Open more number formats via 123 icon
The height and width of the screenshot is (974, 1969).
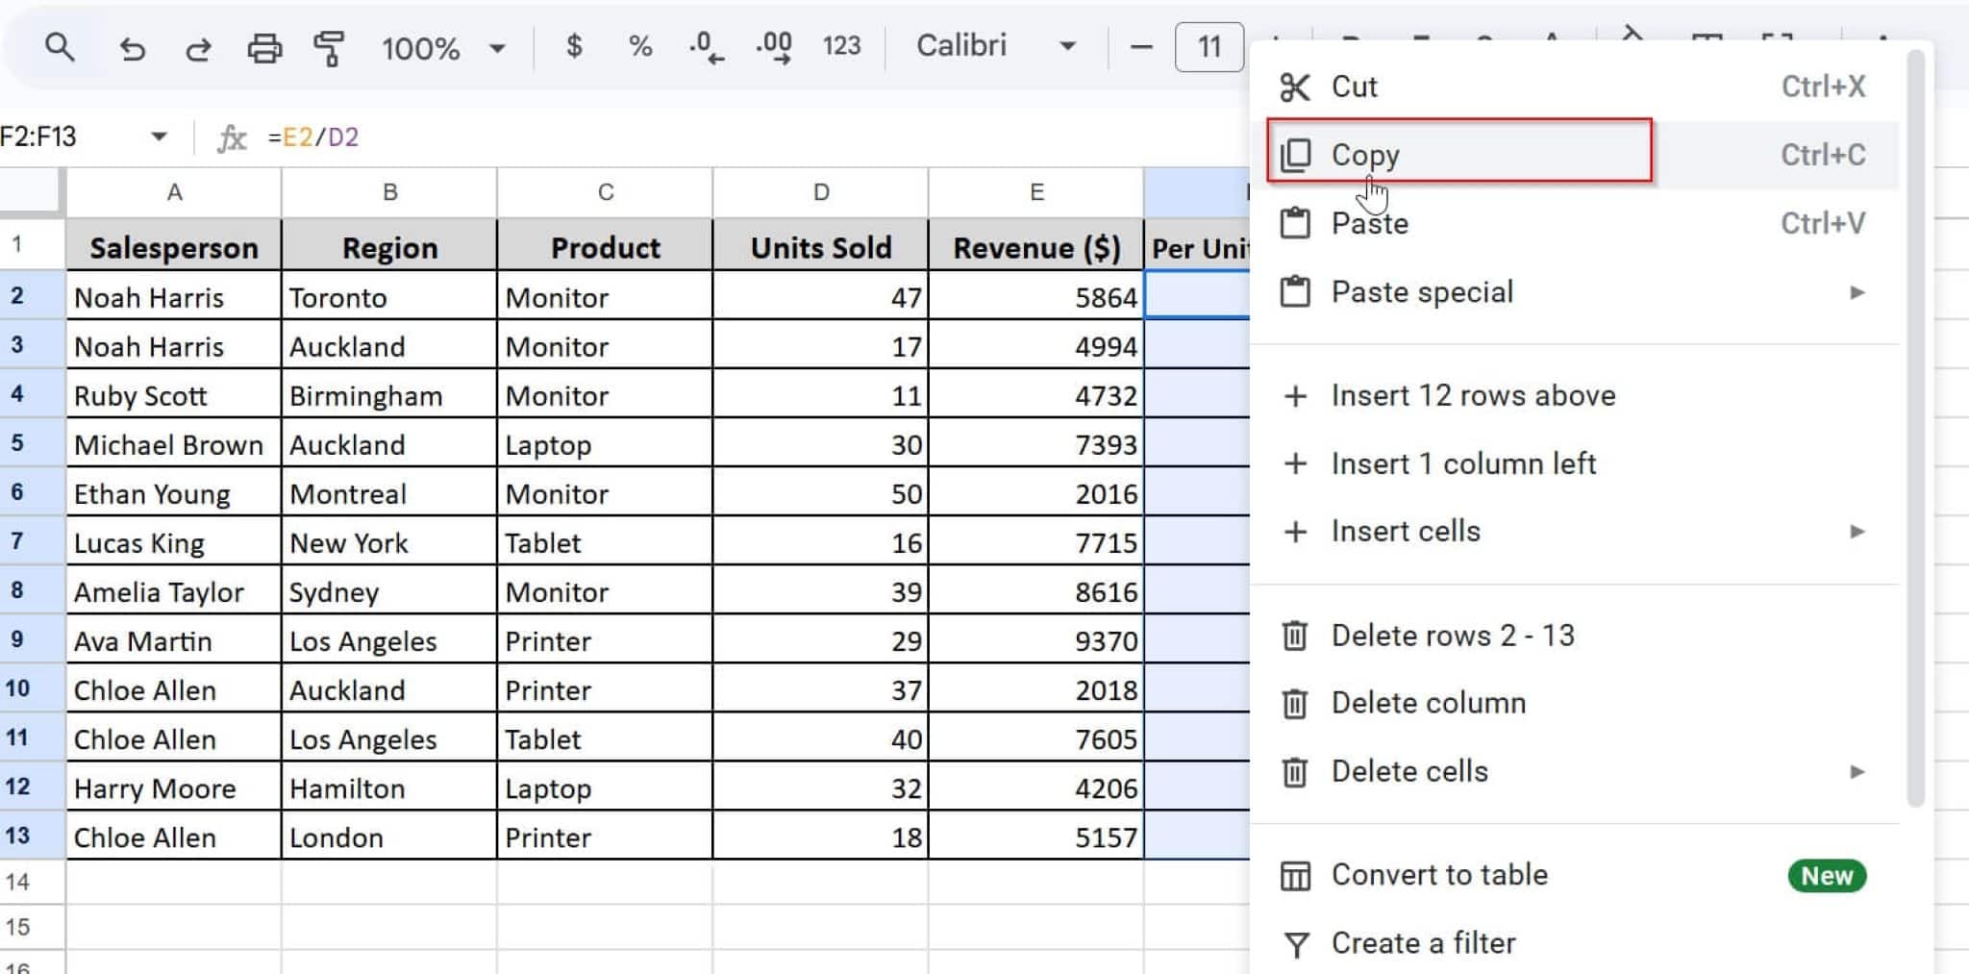tap(840, 46)
